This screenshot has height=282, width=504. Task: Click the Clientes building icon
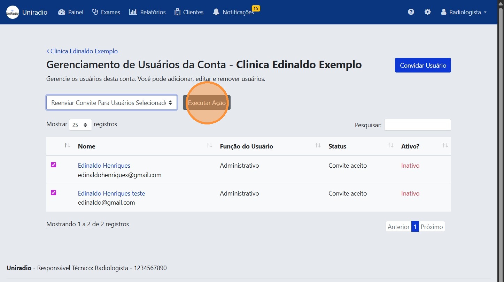[x=177, y=12]
